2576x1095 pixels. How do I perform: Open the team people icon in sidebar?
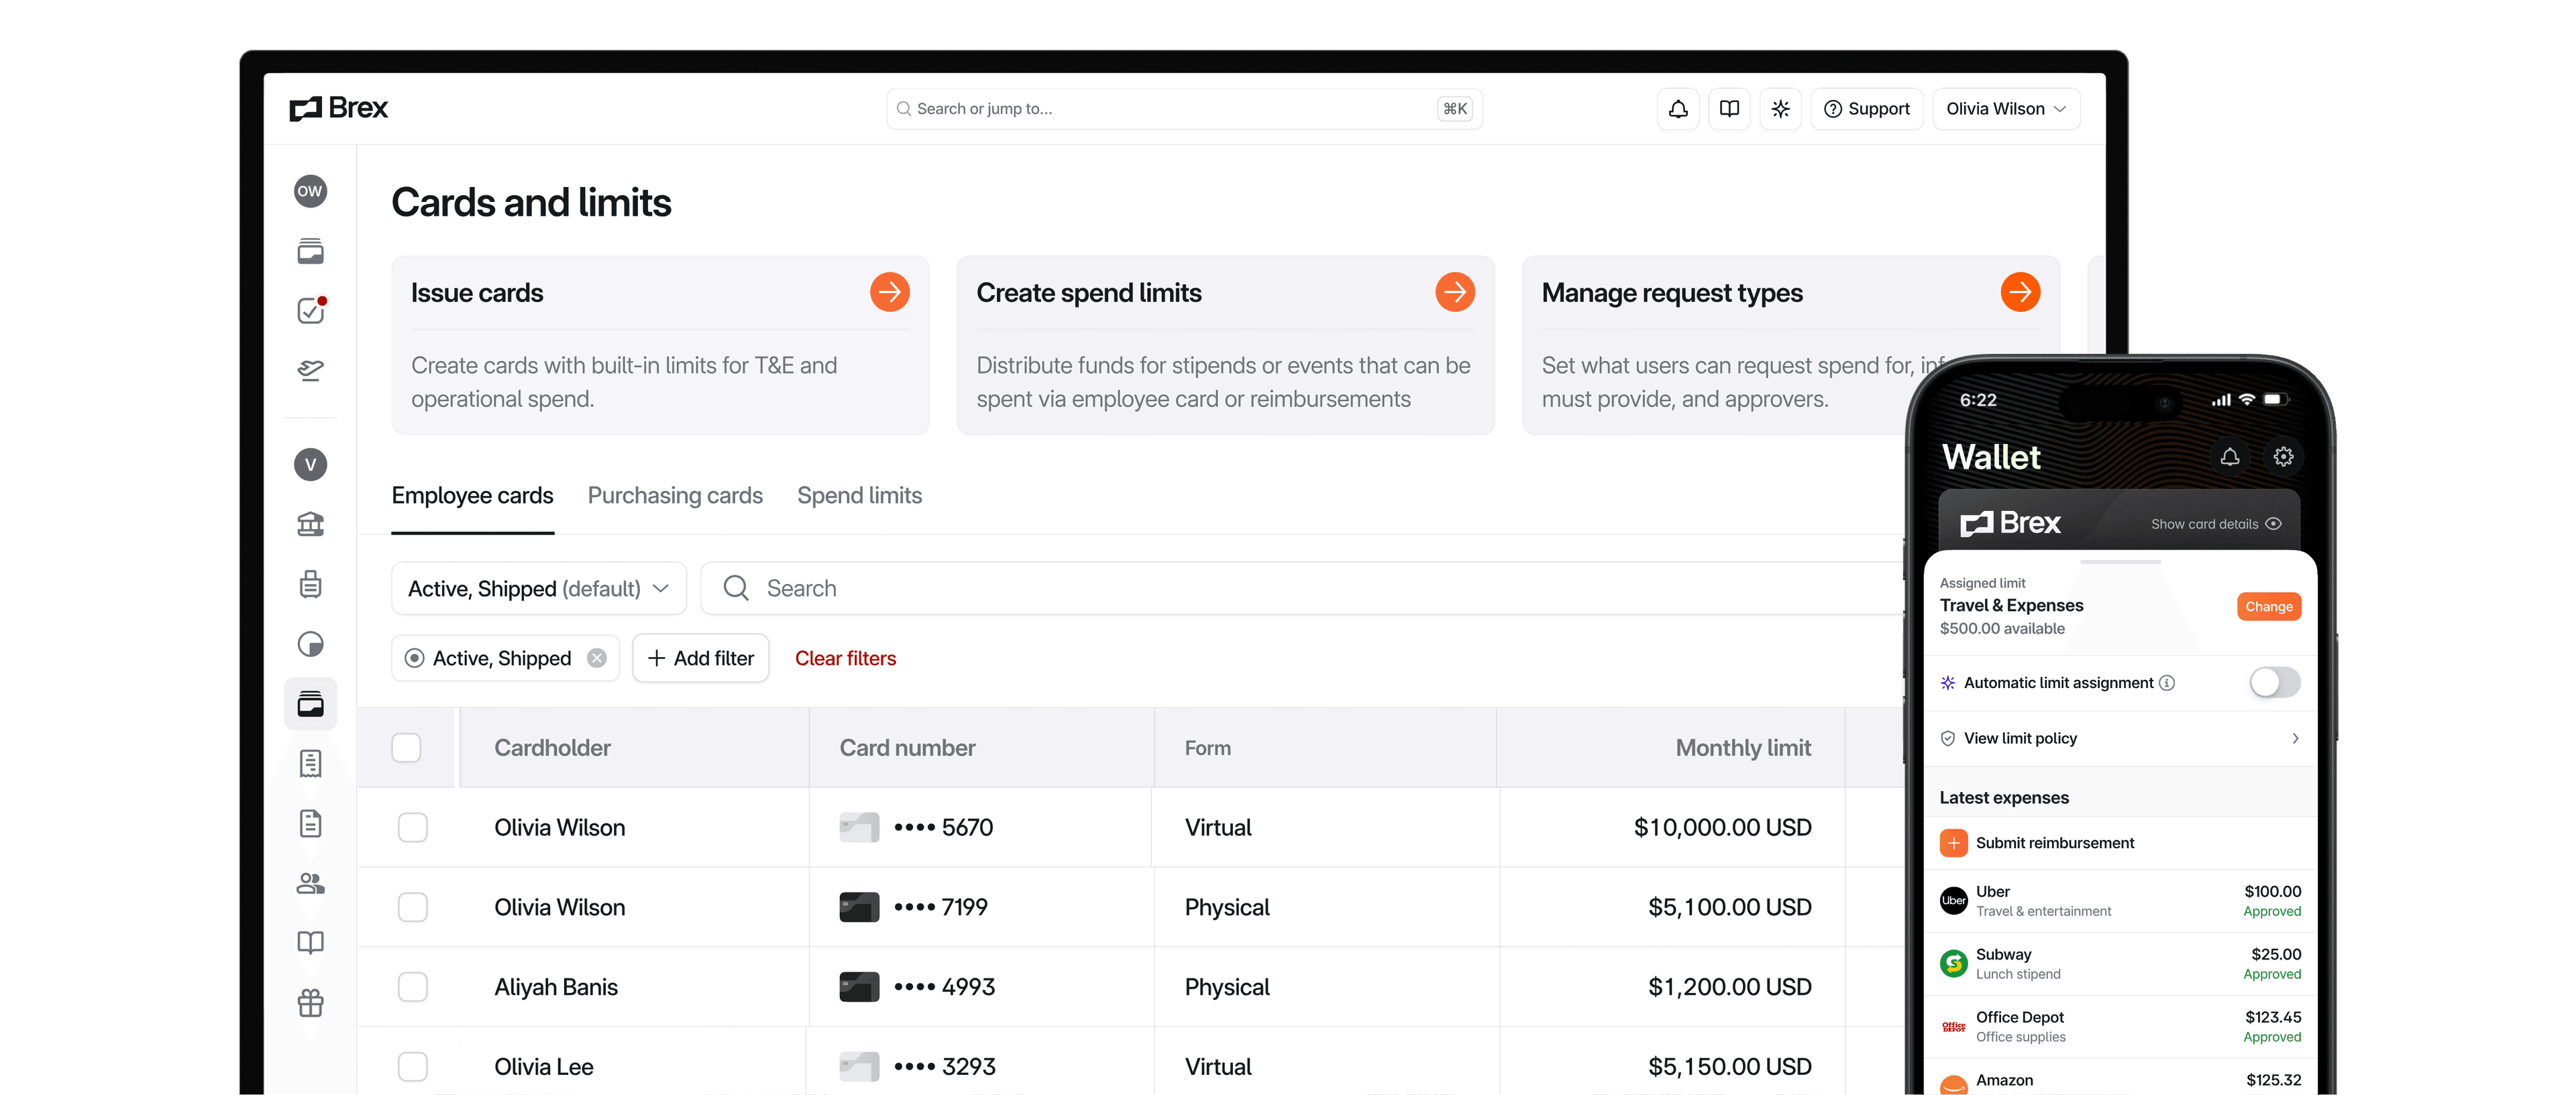tap(311, 884)
